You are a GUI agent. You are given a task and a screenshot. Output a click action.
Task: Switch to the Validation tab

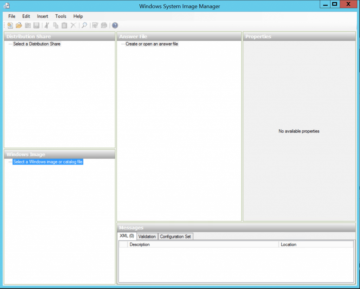click(147, 236)
